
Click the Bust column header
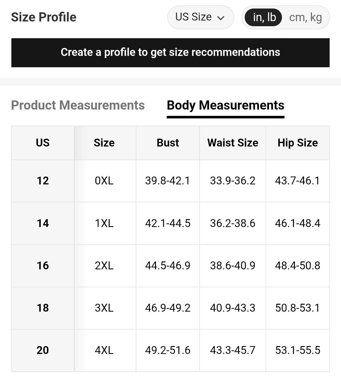pos(168,143)
